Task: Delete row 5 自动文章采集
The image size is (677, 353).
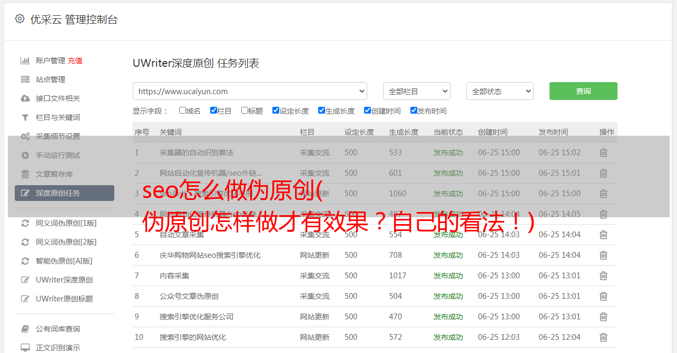Action: point(604,235)
